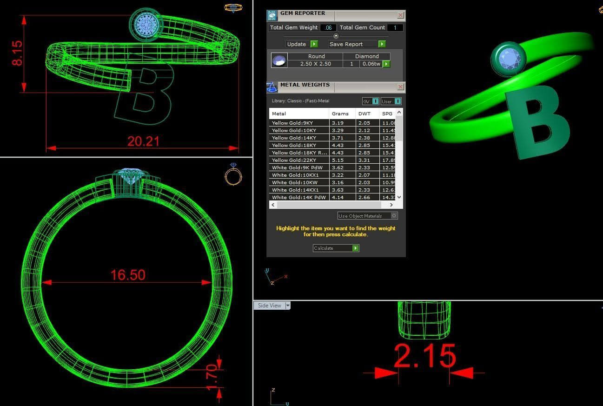
Task: Click top-view ring icon in upper-left viewport
Action: coord(232,7)
